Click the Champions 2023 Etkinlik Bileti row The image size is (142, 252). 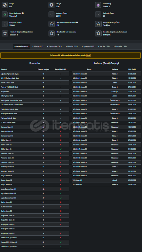pyautogui.click(x=35, y=100)
